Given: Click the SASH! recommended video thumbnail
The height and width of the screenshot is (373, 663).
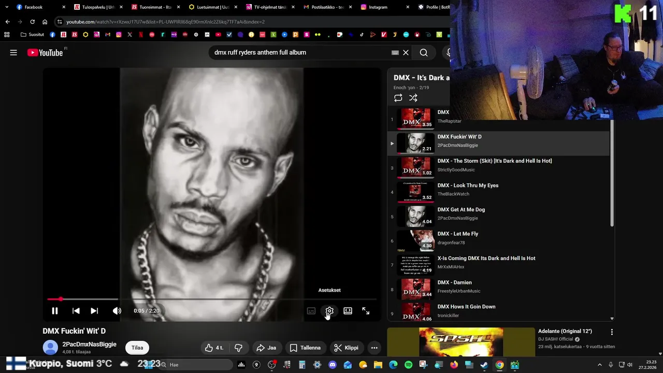Looking at the screenshot, I should click(x=460, y=342).
